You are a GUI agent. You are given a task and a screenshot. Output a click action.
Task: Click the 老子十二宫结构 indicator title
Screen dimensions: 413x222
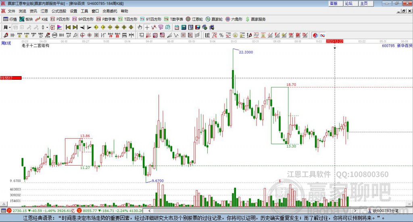[x=35, y=46]
